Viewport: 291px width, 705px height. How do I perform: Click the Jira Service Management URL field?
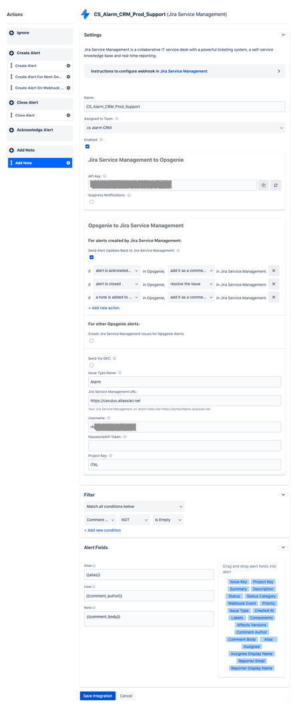[x=185, y=400]
